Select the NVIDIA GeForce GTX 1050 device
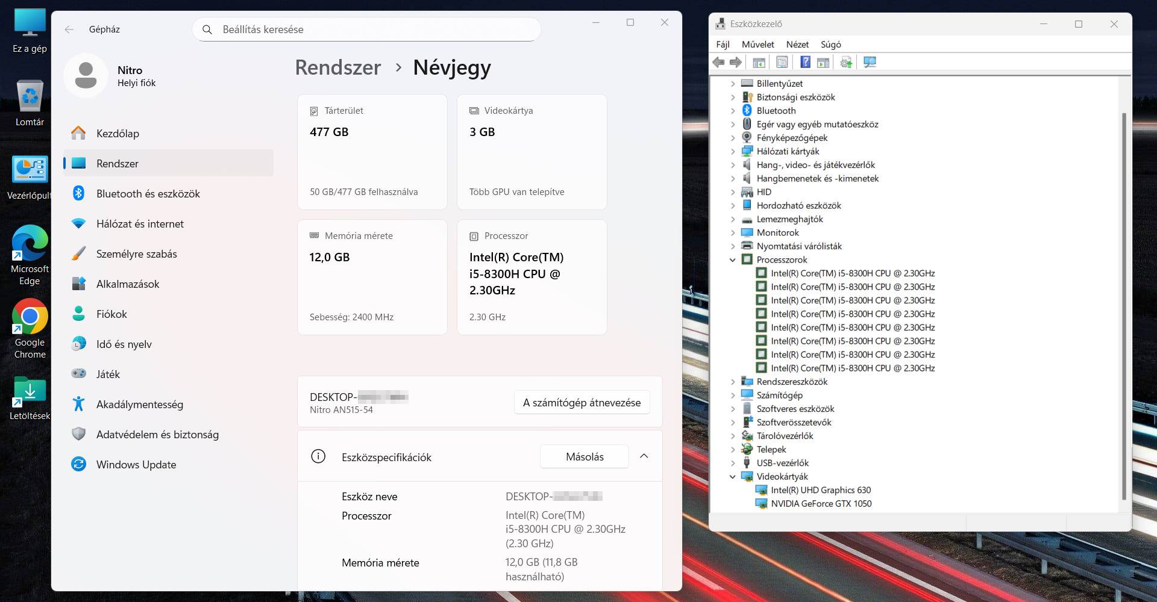Viewport: 1157px width, 602px height. pos(821,504)
